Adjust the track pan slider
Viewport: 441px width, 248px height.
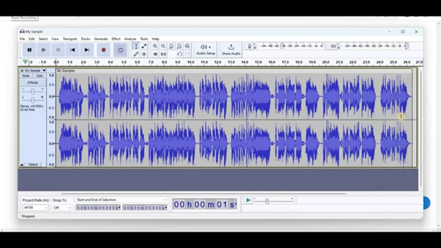click(x=33, y=100)
